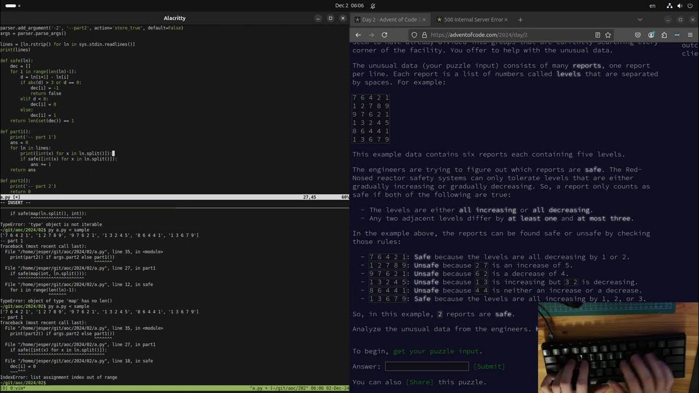This screenshot has height=393, width=699.
Task: Maximize the Alacritty window
Action: point(330,18)
